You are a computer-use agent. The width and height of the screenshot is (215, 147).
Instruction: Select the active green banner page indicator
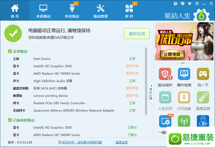point(183,63)
